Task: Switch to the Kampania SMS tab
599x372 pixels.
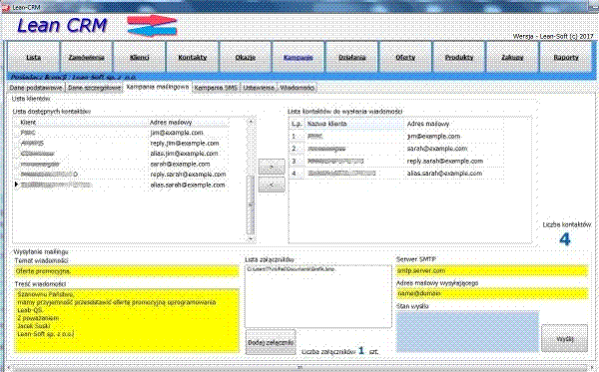Action: coord(216,88)
